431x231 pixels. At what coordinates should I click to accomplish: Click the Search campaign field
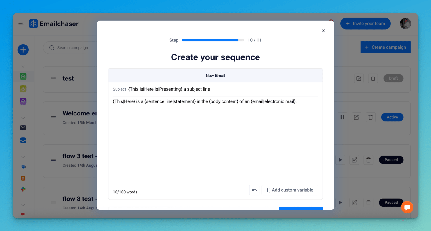click(70, 48)
